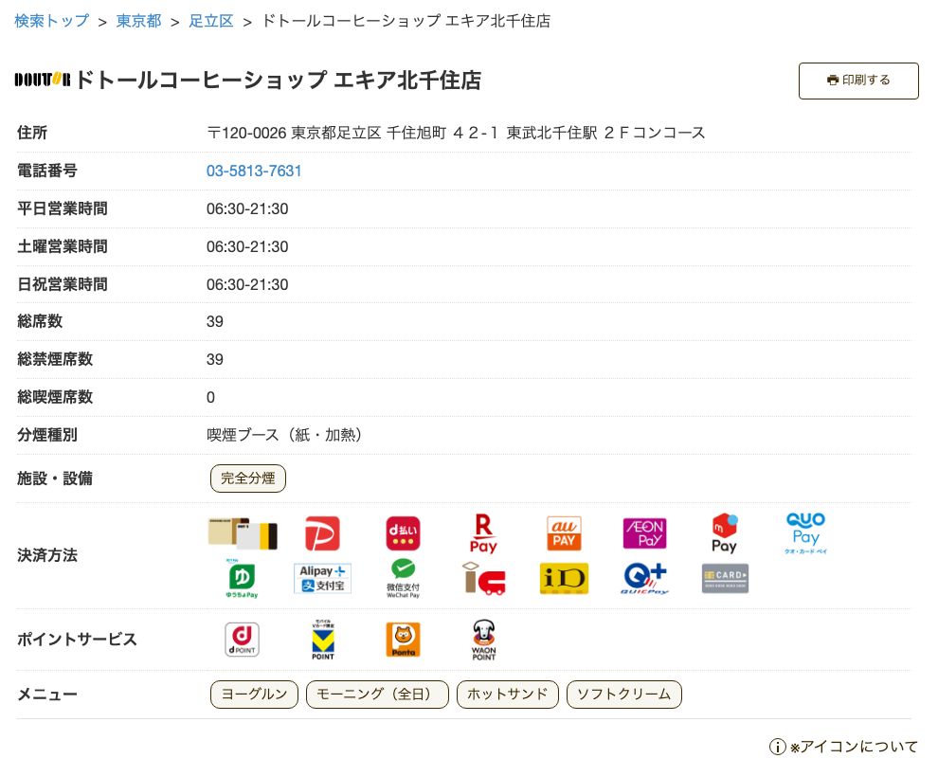
Task: Click the メニュー row label
Action: (47, 695)
